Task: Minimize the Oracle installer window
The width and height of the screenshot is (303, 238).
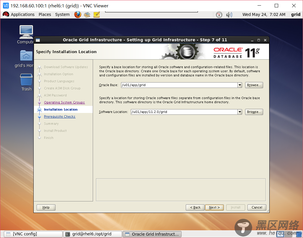Action: click(252, 40)
